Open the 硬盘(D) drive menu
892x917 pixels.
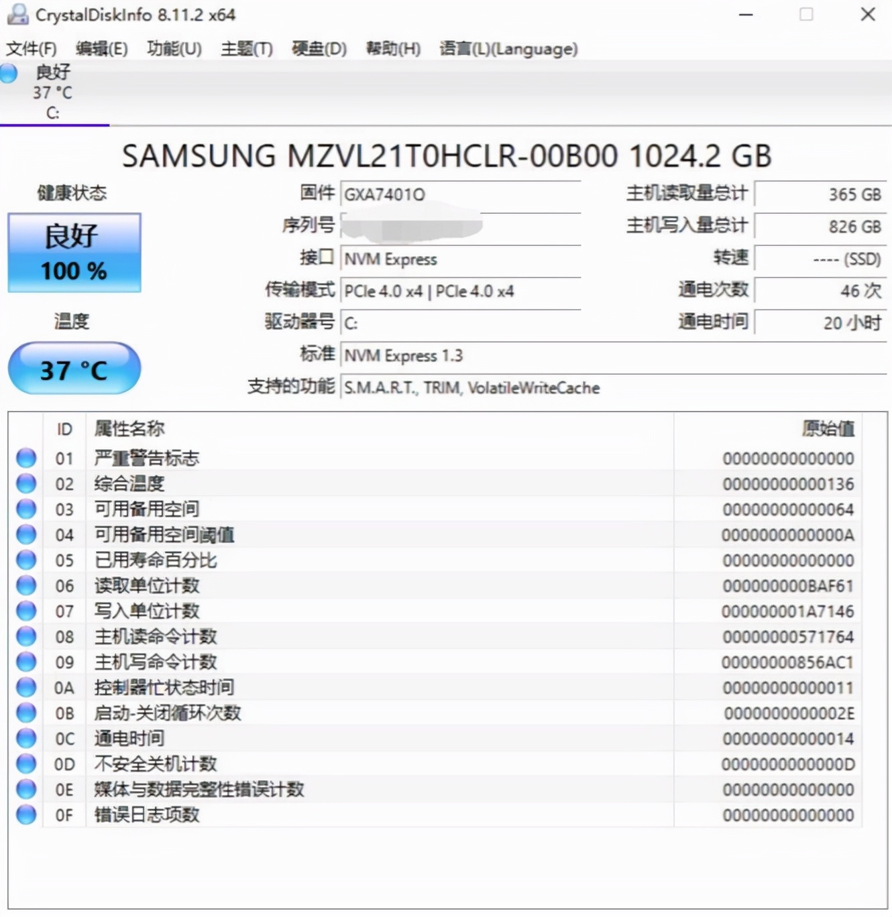pyautogui.click(x=318, y=48)
